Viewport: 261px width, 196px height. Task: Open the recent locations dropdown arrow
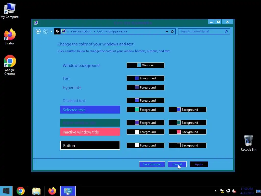tap(51, 31)
